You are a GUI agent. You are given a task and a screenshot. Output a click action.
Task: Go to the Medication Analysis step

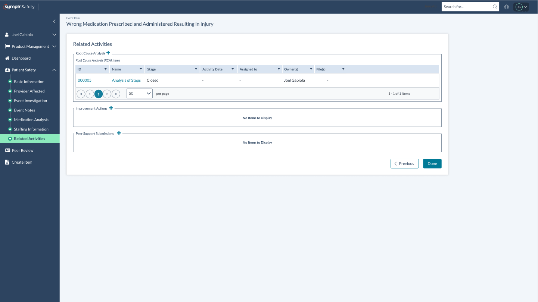coord(31,120)
